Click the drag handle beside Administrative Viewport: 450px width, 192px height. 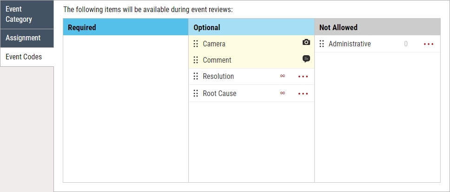pyautogui.click(x=322, y=44)
